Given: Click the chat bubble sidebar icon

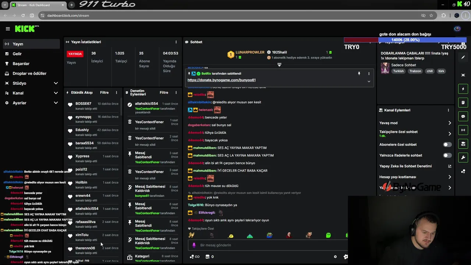Looking at the screenshot, I should pos(463,116).
